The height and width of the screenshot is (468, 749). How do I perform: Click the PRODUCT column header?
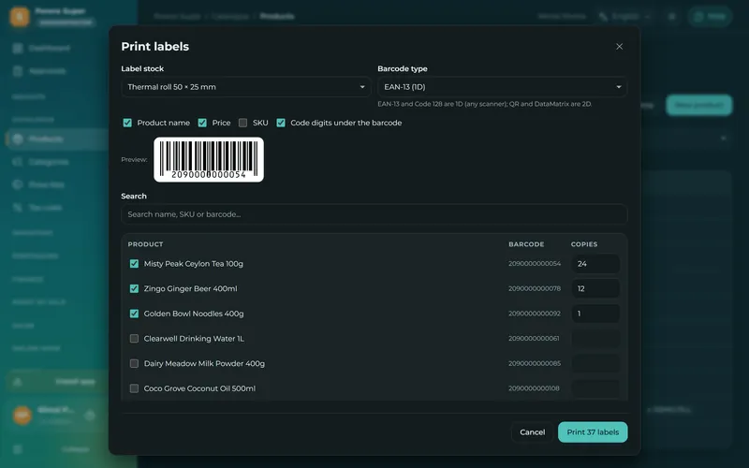coord(145,244)
